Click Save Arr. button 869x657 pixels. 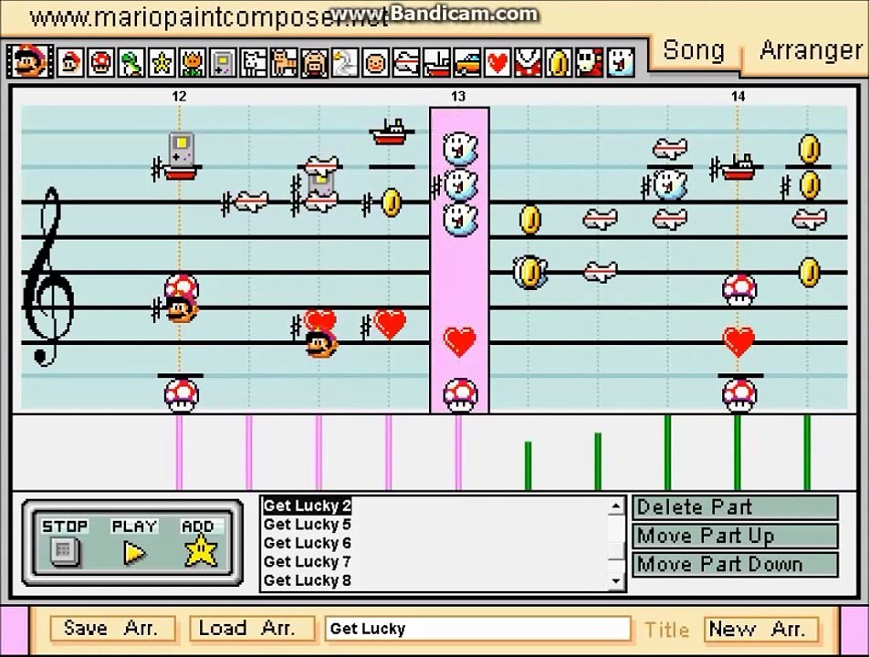pyautogui.click(x=113, y=629)
